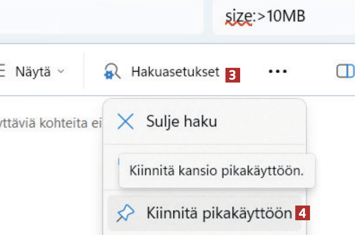The width and height of the screenshot is (355, 235).
Task: Select the Sulje haku menu entry
Action: (182, 122)
